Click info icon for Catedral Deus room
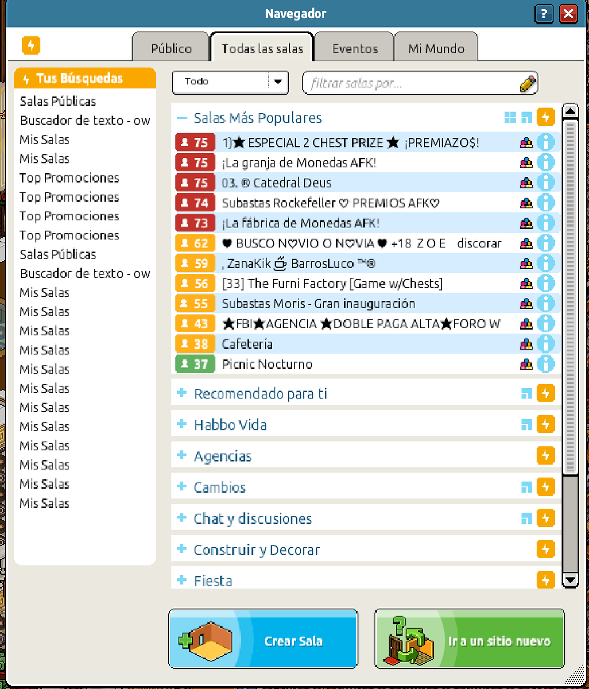 coord(545,183)
